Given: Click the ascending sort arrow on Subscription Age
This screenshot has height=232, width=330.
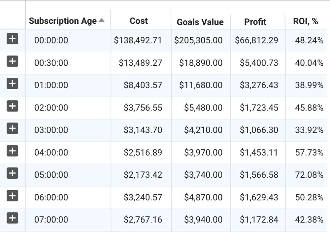Looking at the screenshot, I should coord(102,20).
